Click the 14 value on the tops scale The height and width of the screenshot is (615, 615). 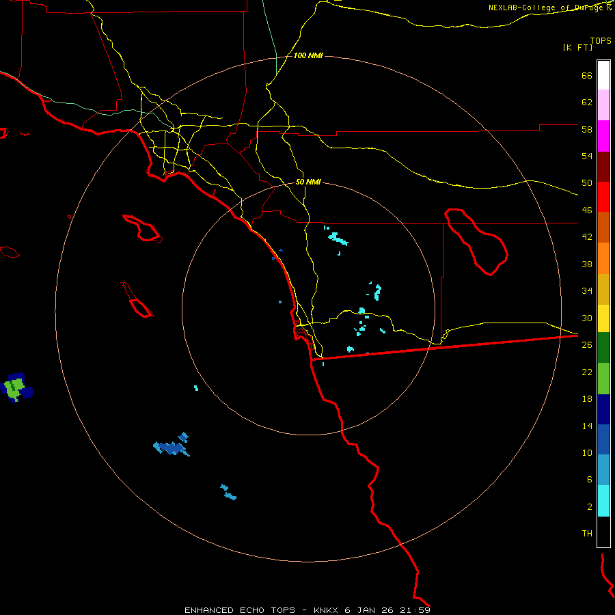point(587,426)
